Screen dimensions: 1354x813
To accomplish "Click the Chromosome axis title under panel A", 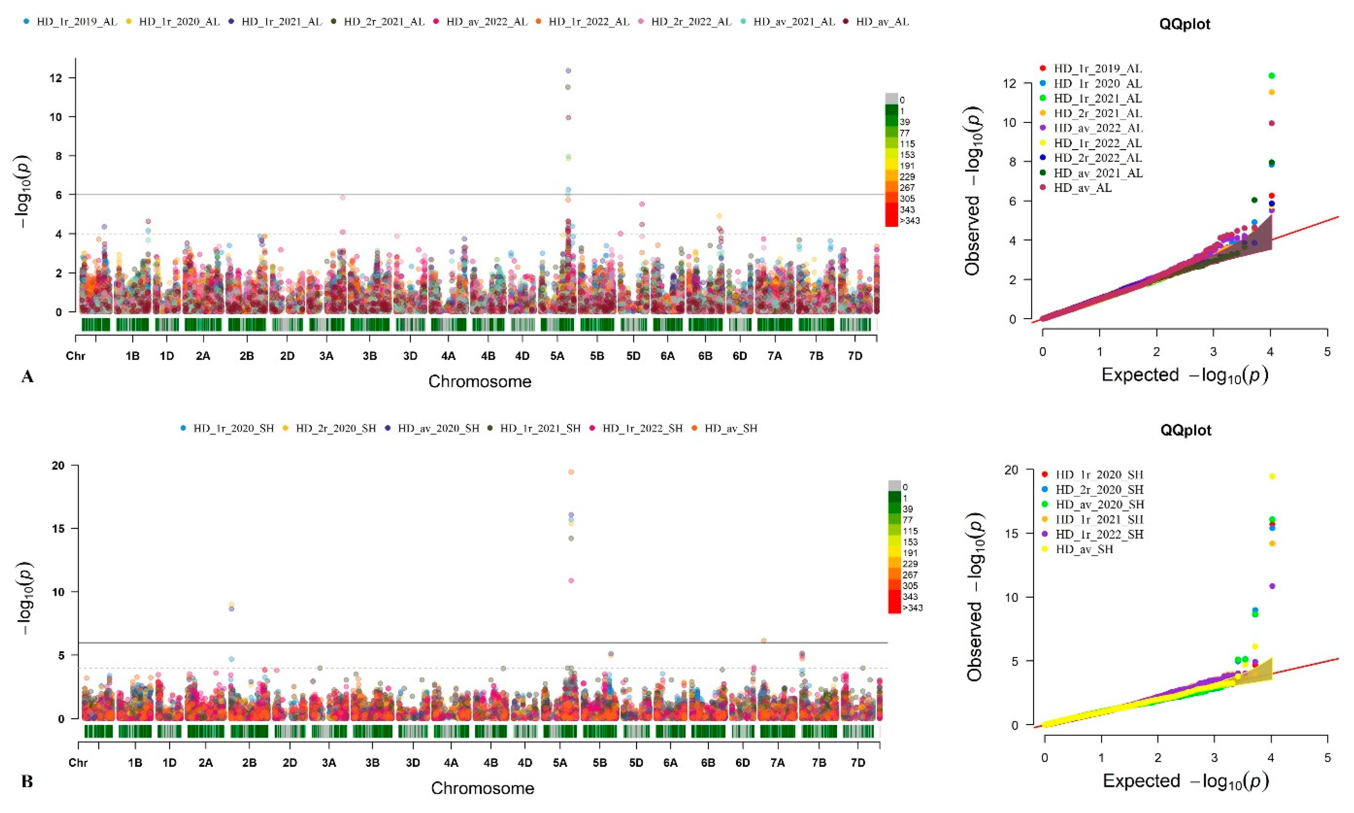I will [x=480, y=381].
